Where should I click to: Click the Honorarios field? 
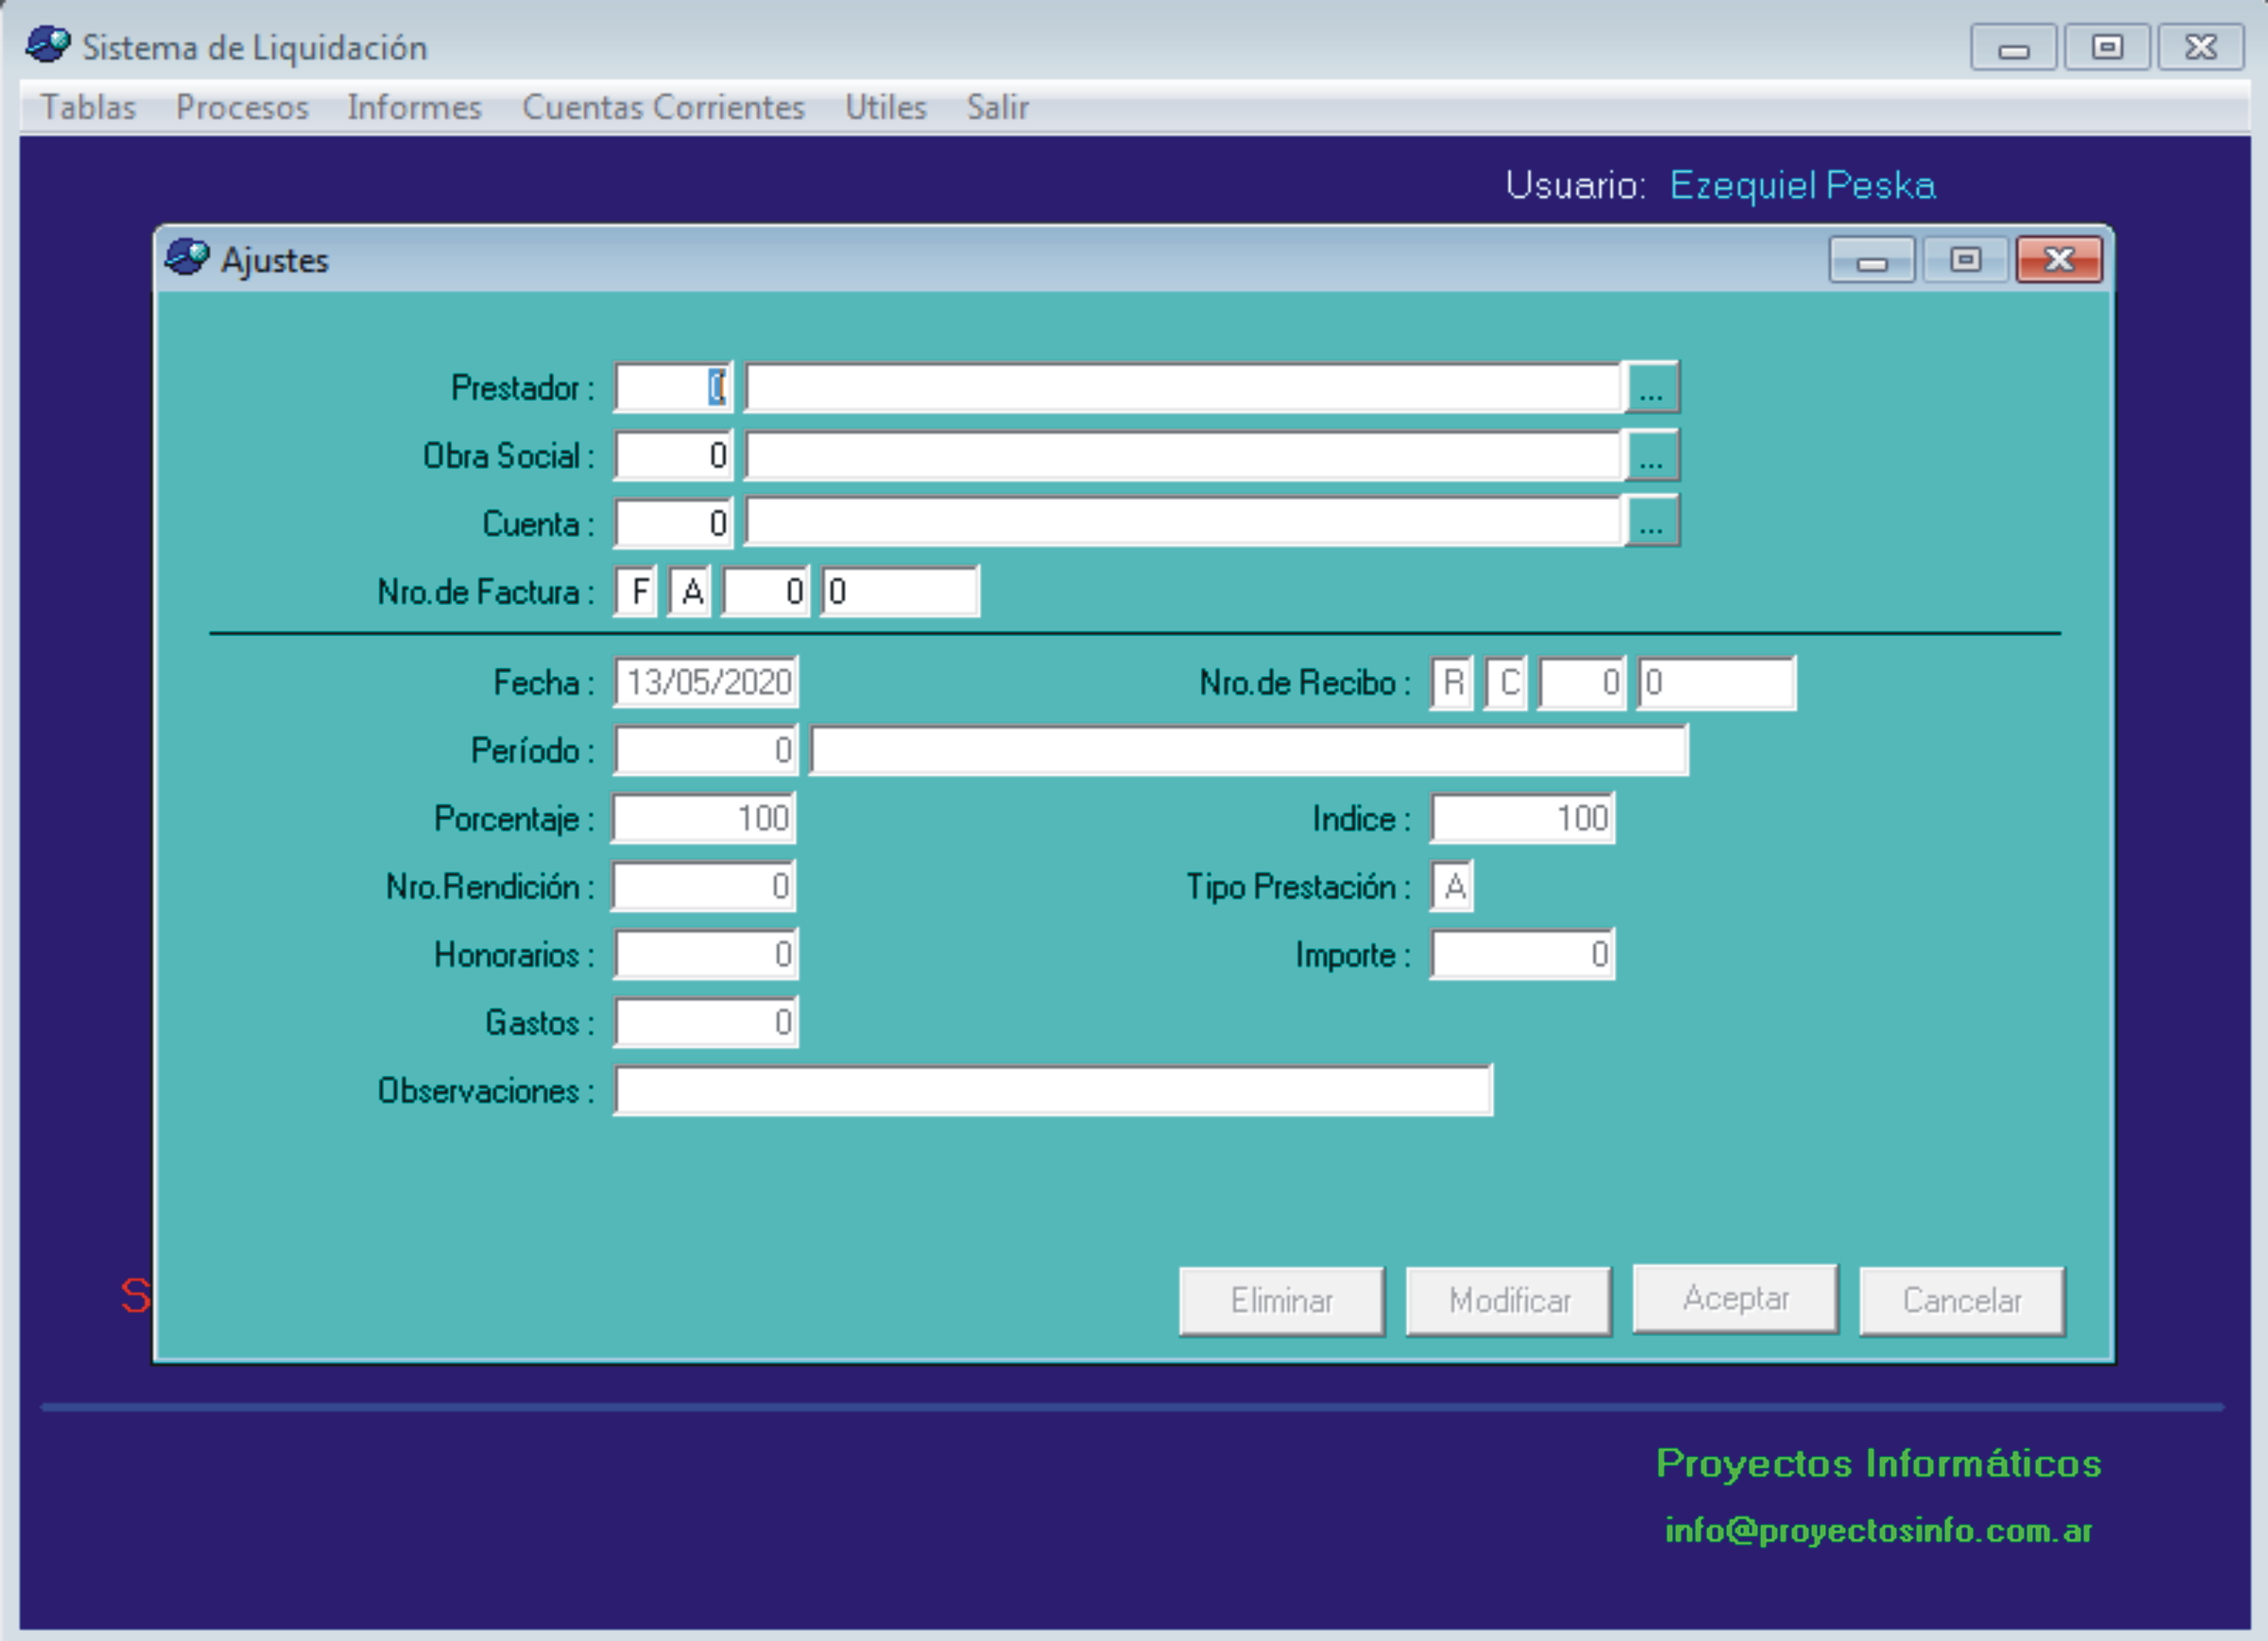coord(706,954)
